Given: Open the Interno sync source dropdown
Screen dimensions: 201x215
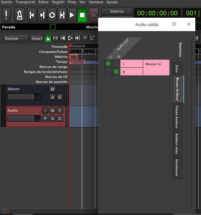Looking at the screenshot, I should coord(117,11).
